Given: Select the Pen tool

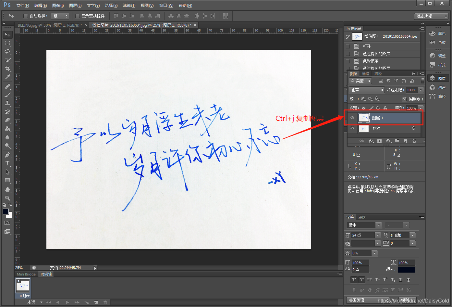Looking at the screenshot, I should 7,155.
